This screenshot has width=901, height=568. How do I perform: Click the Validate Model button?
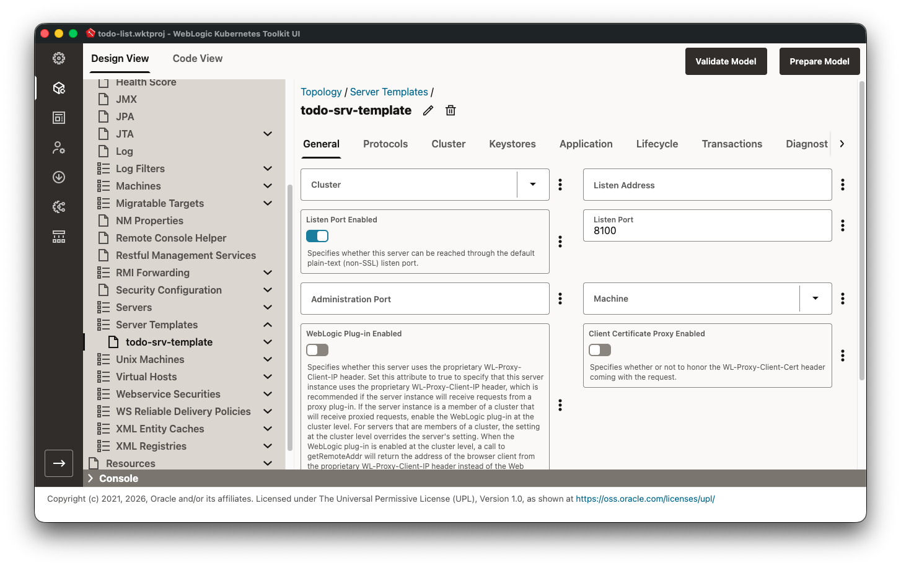tap(726, 61)
